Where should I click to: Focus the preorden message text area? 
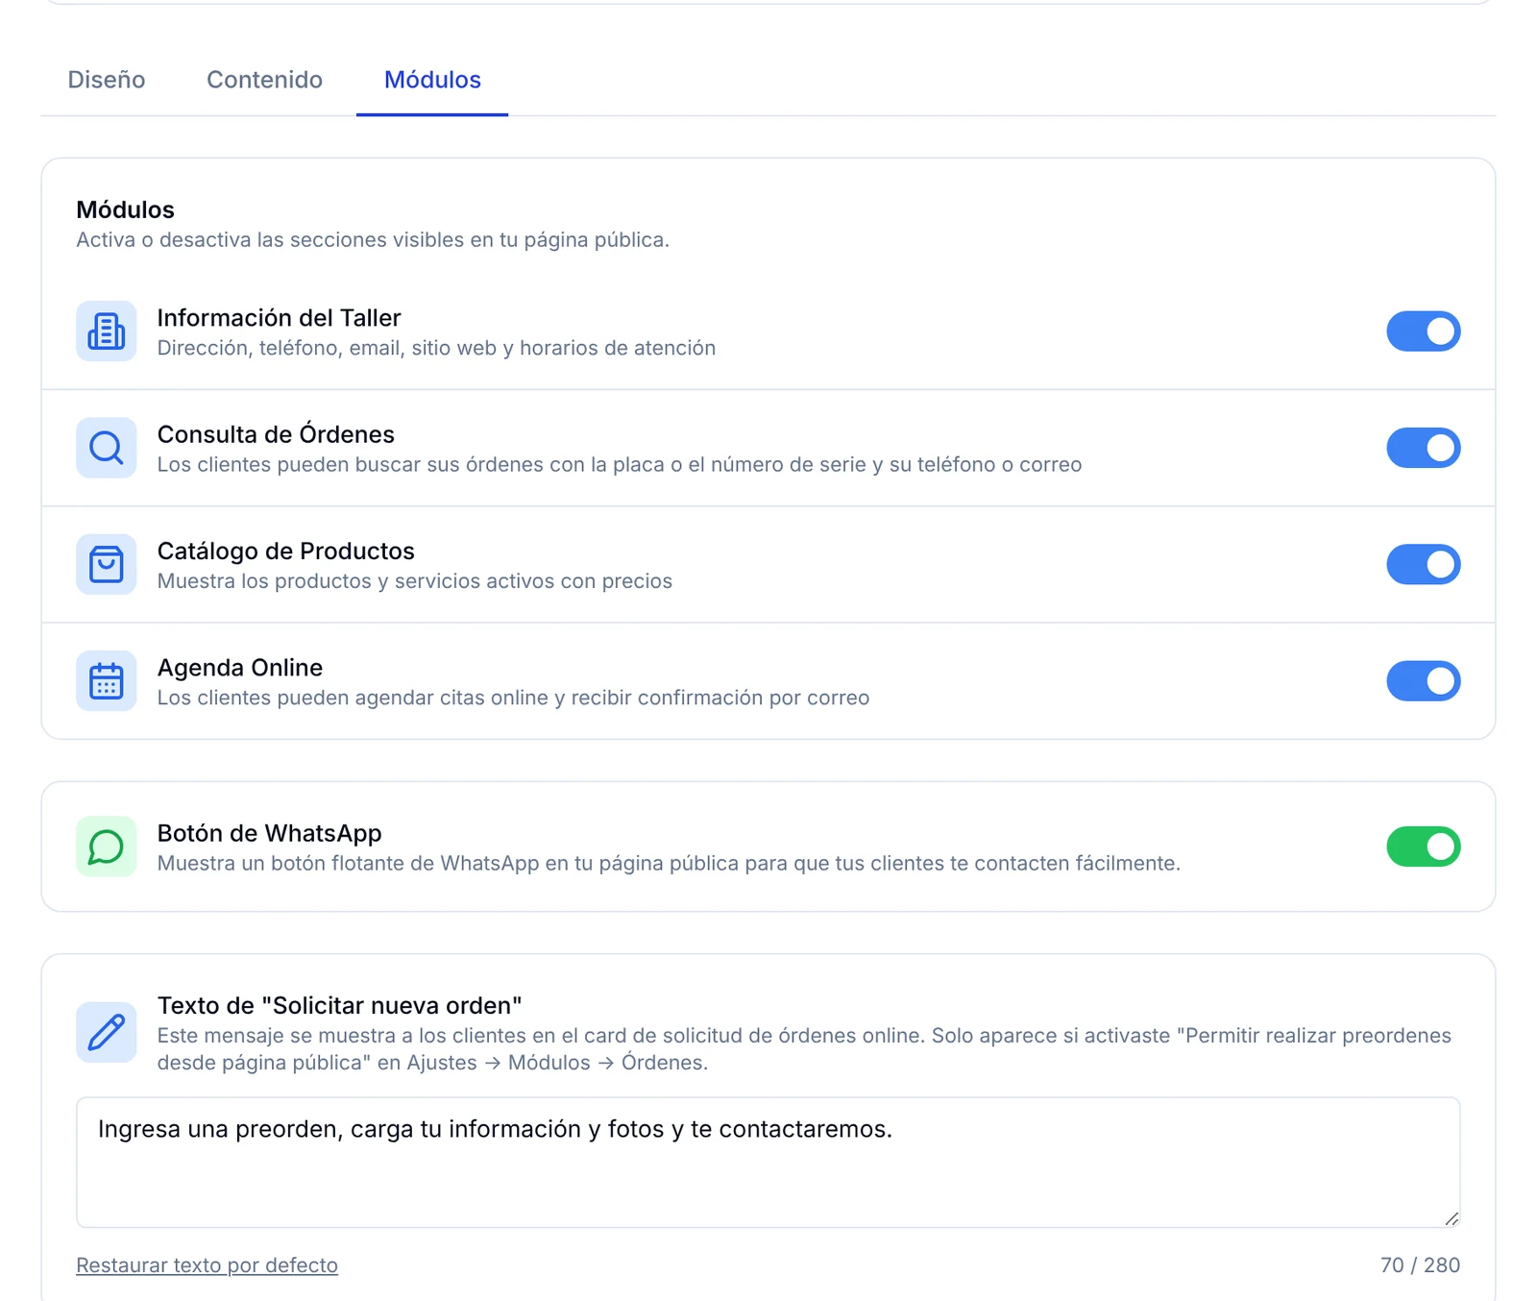pyautogui.click(x=768, y=1163)
